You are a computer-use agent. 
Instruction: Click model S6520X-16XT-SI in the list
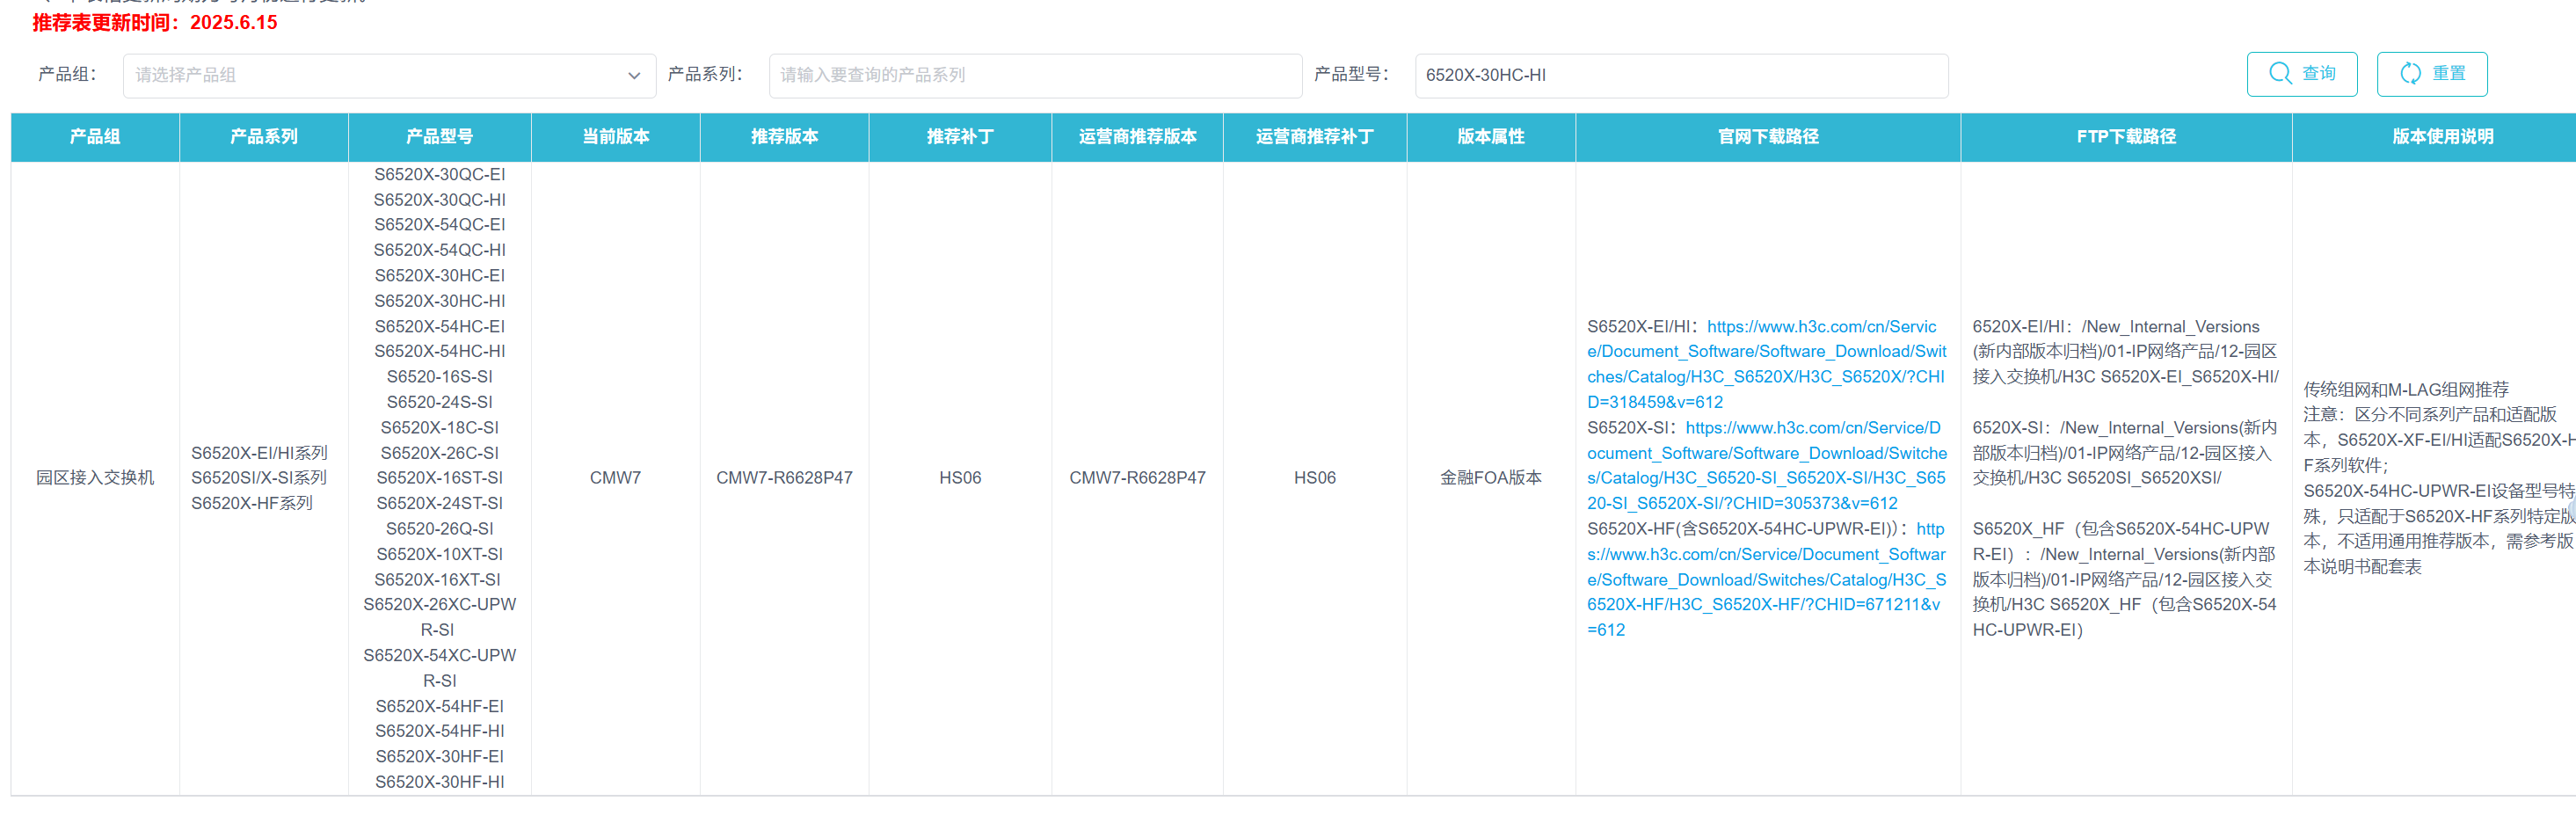point(440,580)
